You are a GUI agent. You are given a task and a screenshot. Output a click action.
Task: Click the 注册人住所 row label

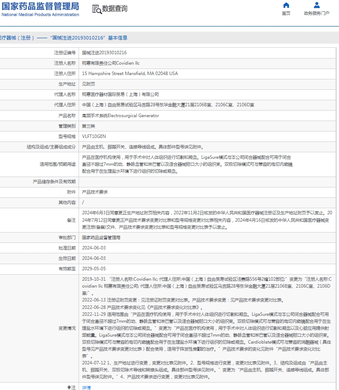point(65,74)
